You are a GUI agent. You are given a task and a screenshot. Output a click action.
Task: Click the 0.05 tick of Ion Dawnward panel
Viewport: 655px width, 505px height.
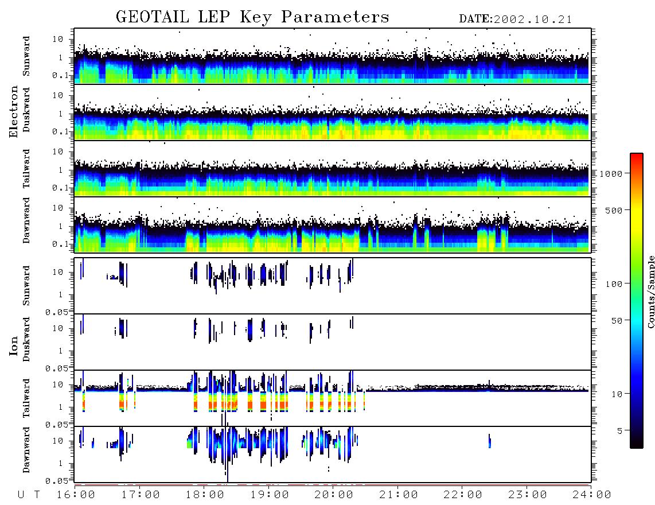pos(57,481)
